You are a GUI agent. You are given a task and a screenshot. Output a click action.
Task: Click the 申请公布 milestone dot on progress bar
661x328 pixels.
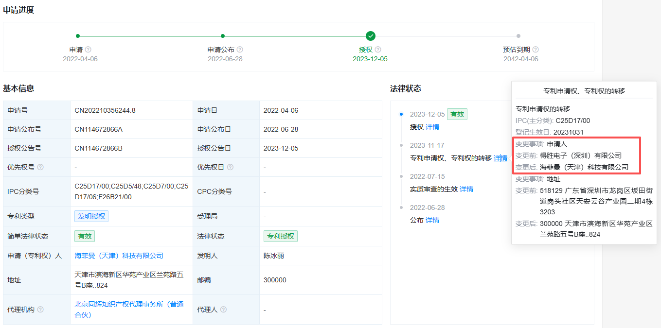[223, 35]
